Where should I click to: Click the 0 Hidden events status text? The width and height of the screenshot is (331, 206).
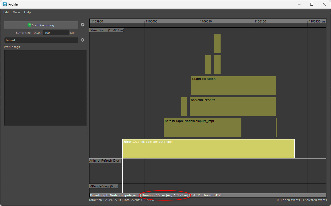288,200
